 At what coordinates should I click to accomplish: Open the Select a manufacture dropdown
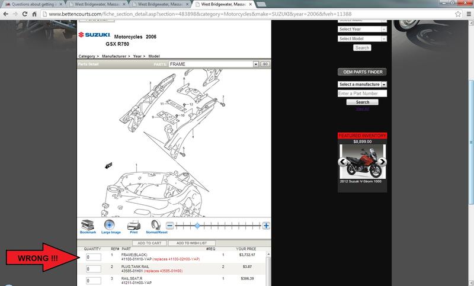[x=362, y=84]
